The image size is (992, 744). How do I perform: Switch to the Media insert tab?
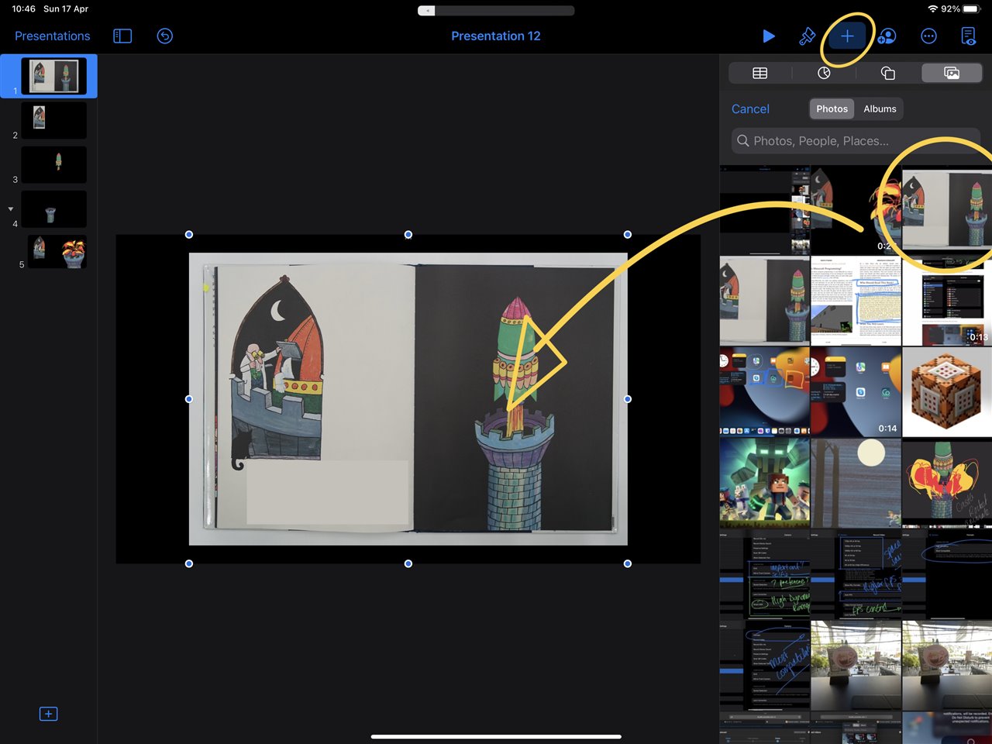[952, 73]
